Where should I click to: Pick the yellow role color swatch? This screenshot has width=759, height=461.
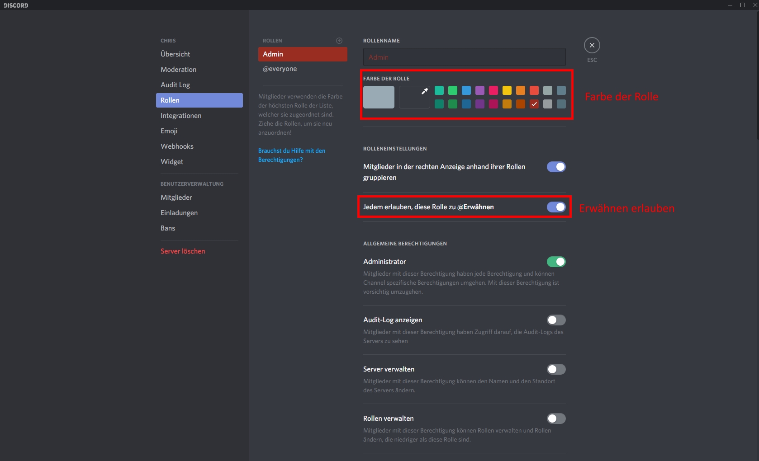[507, 90]
